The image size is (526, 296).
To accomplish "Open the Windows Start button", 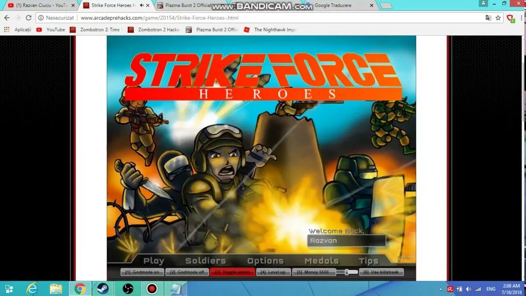I will [x=9, y=289].
